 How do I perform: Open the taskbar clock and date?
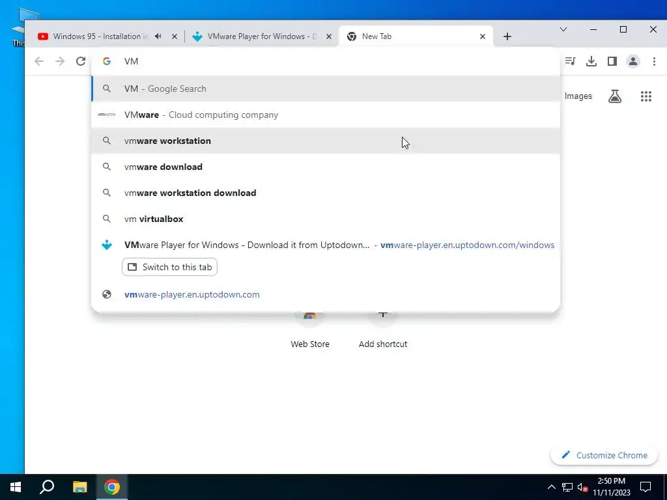point(612,487)
